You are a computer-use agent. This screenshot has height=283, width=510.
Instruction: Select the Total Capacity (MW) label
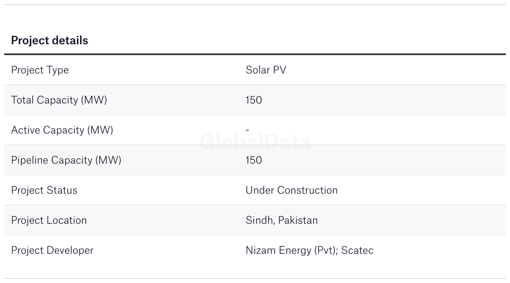[x=59, y=100]
